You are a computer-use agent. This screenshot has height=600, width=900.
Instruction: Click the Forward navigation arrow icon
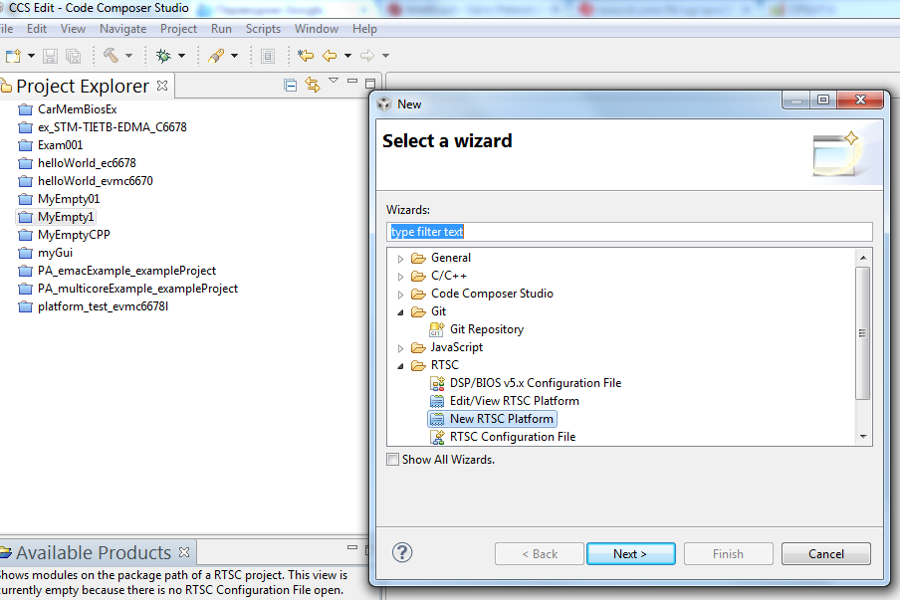pyautogui.click(x=366, y=56)
